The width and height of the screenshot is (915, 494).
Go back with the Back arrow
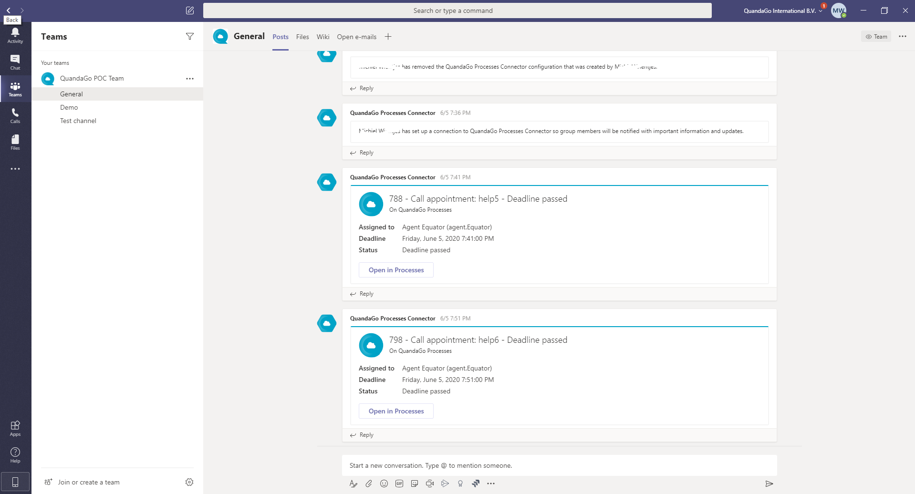click(x=8, y=10)
